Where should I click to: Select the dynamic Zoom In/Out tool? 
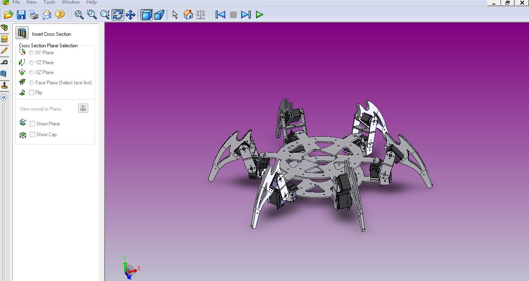click(x=105, y=15)
